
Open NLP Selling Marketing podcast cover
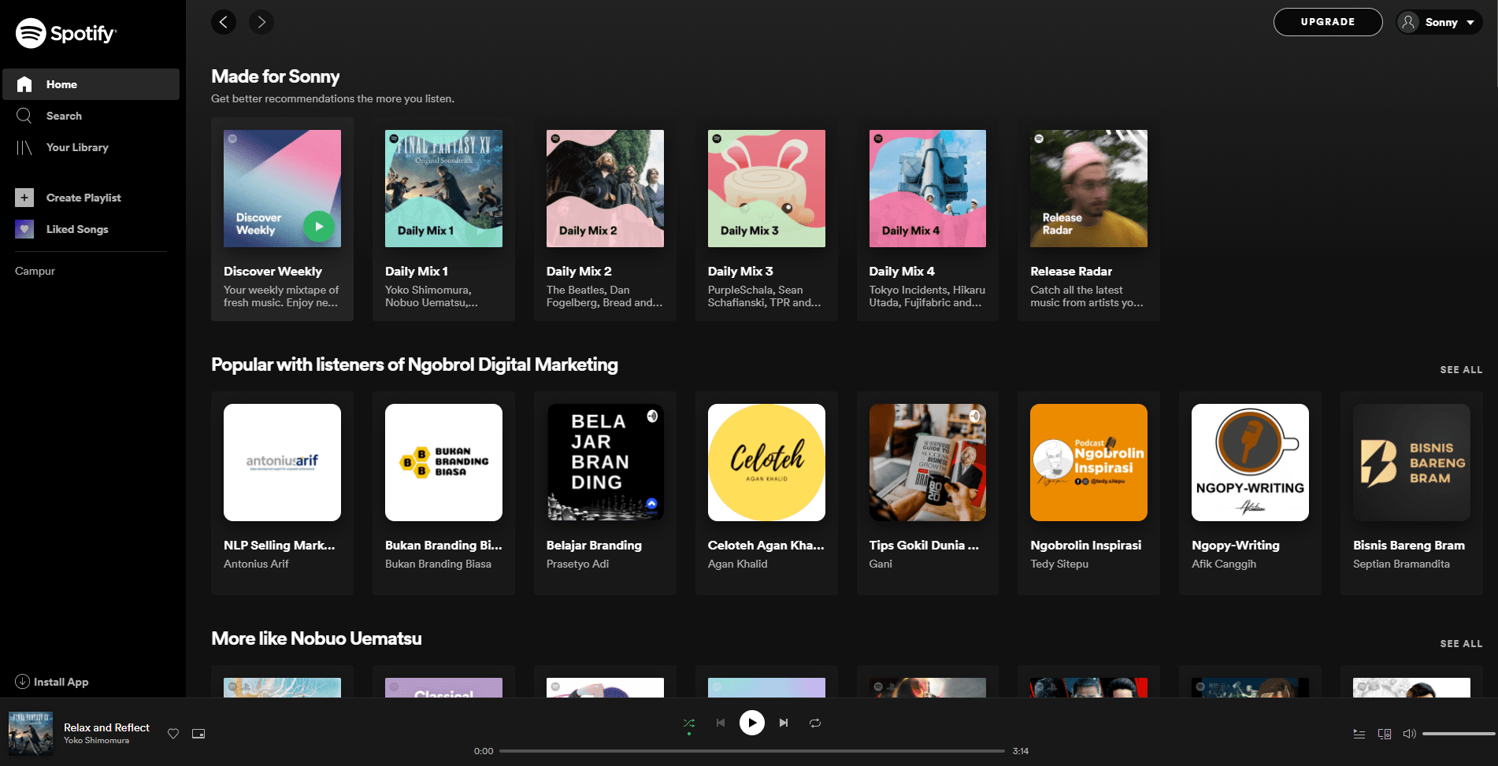tap(282, 462)
